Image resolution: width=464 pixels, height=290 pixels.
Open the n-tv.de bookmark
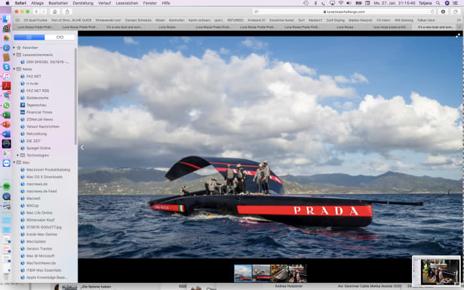click(x=29, y=83)
